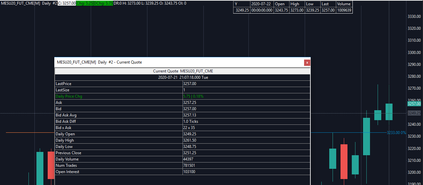The height and width of the screenshot is (185, 423).
Task: Click the '1.0 Ticks' value cell
Action: [x=246, y=121]
